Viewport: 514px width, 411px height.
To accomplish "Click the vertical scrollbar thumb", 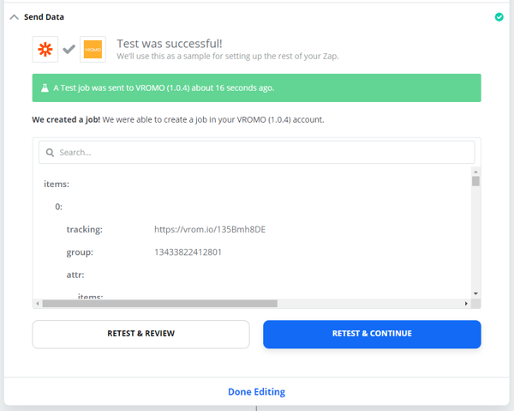I will click(x=475, y=181).
